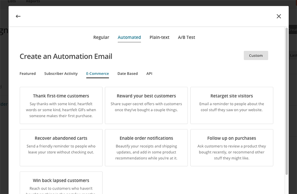
Task: Choose Recover abandoned carts automation
Action: 61,148
